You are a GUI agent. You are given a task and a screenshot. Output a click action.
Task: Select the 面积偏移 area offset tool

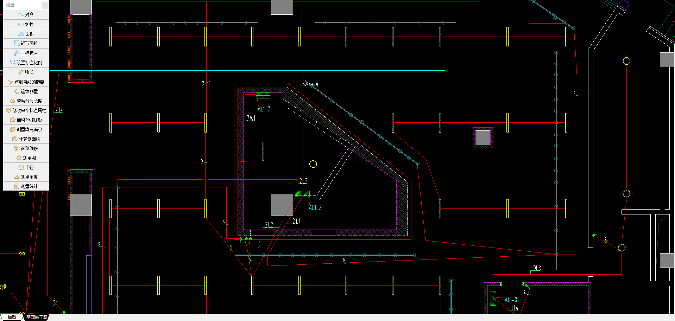point(26,148)
